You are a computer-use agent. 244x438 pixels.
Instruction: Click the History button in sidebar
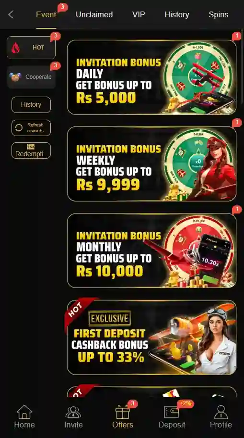click(31, 105)
